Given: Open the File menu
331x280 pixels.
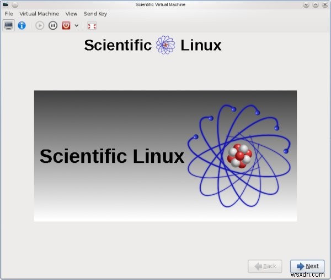Looking at the screenshot, I should pyautogui.click(x=9, y=14).
